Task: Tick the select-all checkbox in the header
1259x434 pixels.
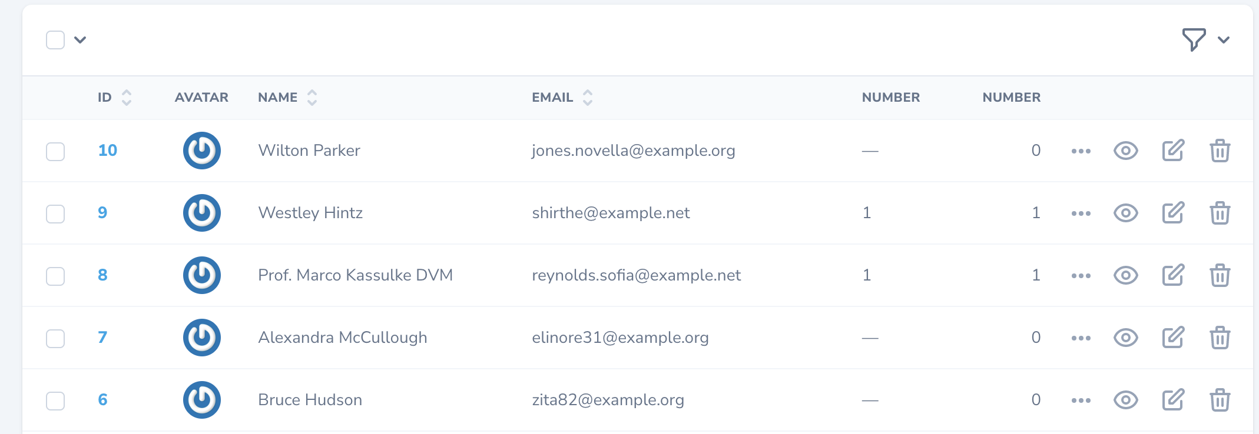Action: [55, 39]
